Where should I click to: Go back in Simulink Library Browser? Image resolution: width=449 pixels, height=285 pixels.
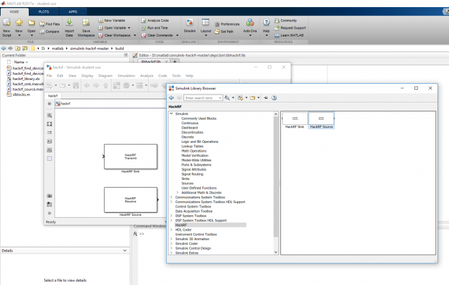click(171, 98)
